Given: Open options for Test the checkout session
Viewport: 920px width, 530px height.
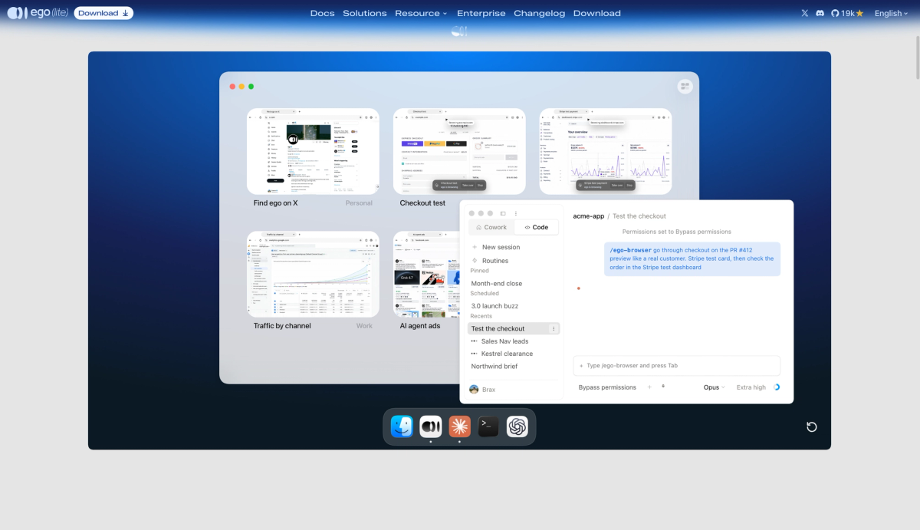Looking at the screenshot, I should 554,328.
